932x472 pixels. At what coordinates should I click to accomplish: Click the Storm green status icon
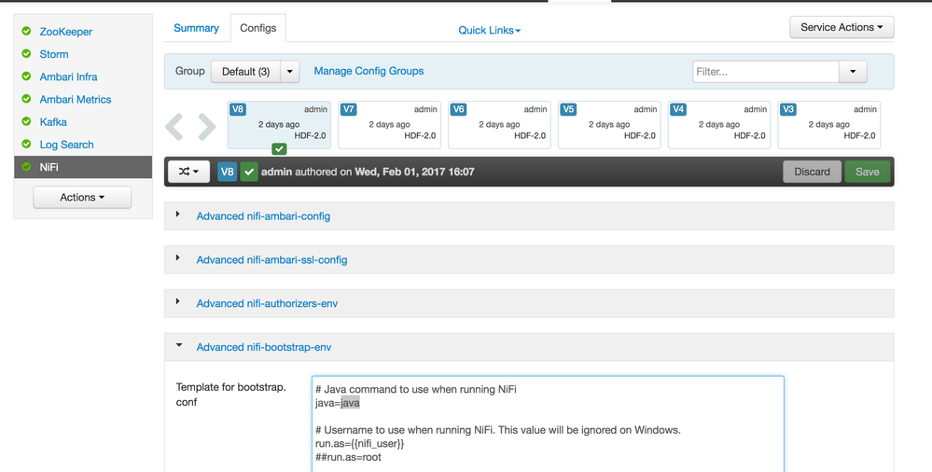(x=26, y=53)
